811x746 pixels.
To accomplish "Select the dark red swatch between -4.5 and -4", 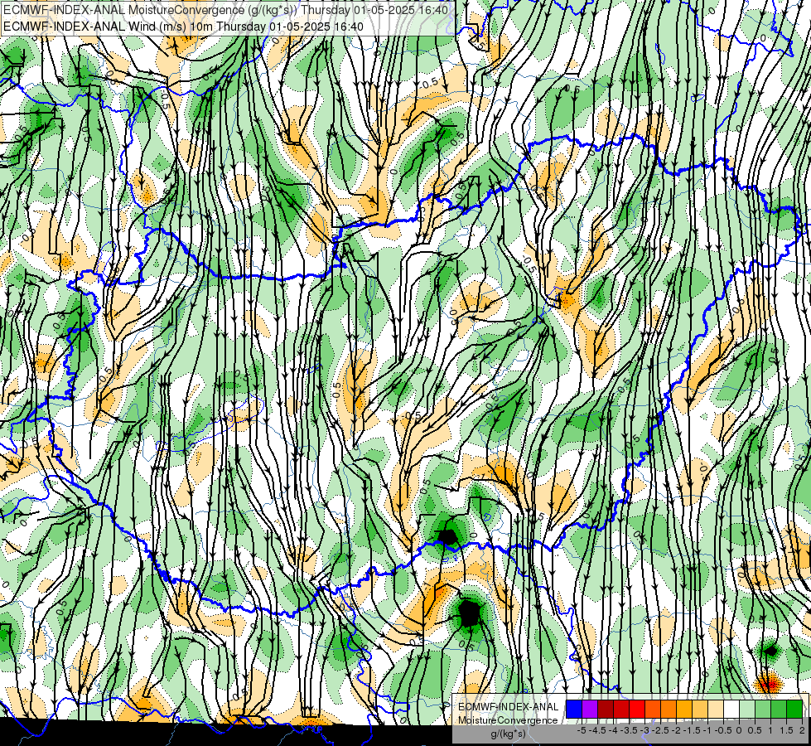I will click(x=606, y=710).
